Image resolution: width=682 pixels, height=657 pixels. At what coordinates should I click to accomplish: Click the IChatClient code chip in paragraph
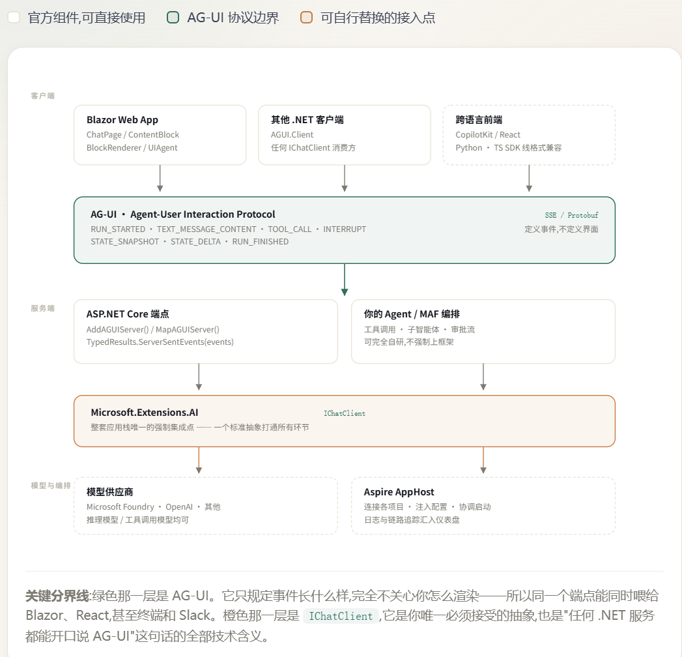pyautogui.click(x=341, y=616)
